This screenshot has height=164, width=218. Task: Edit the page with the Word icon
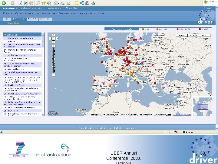coord(68,3)
